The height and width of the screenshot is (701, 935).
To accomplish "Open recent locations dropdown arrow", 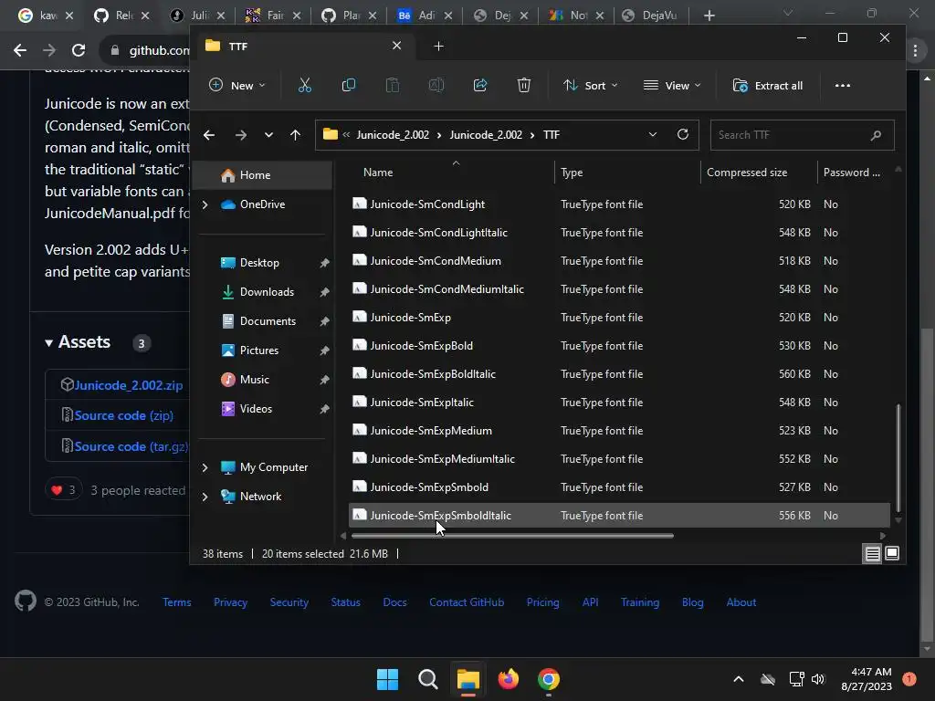I will coord(269,135).
